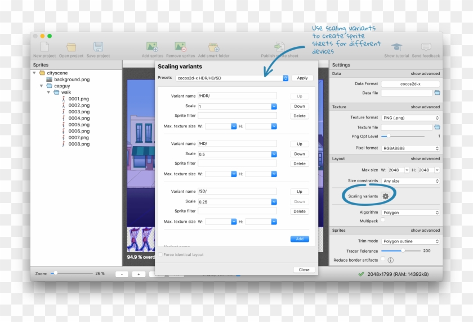The image size is (473, 322).
Task: Adjust the Png Opt Level slider
Action: pyautogui.click(x=389, y=136)
